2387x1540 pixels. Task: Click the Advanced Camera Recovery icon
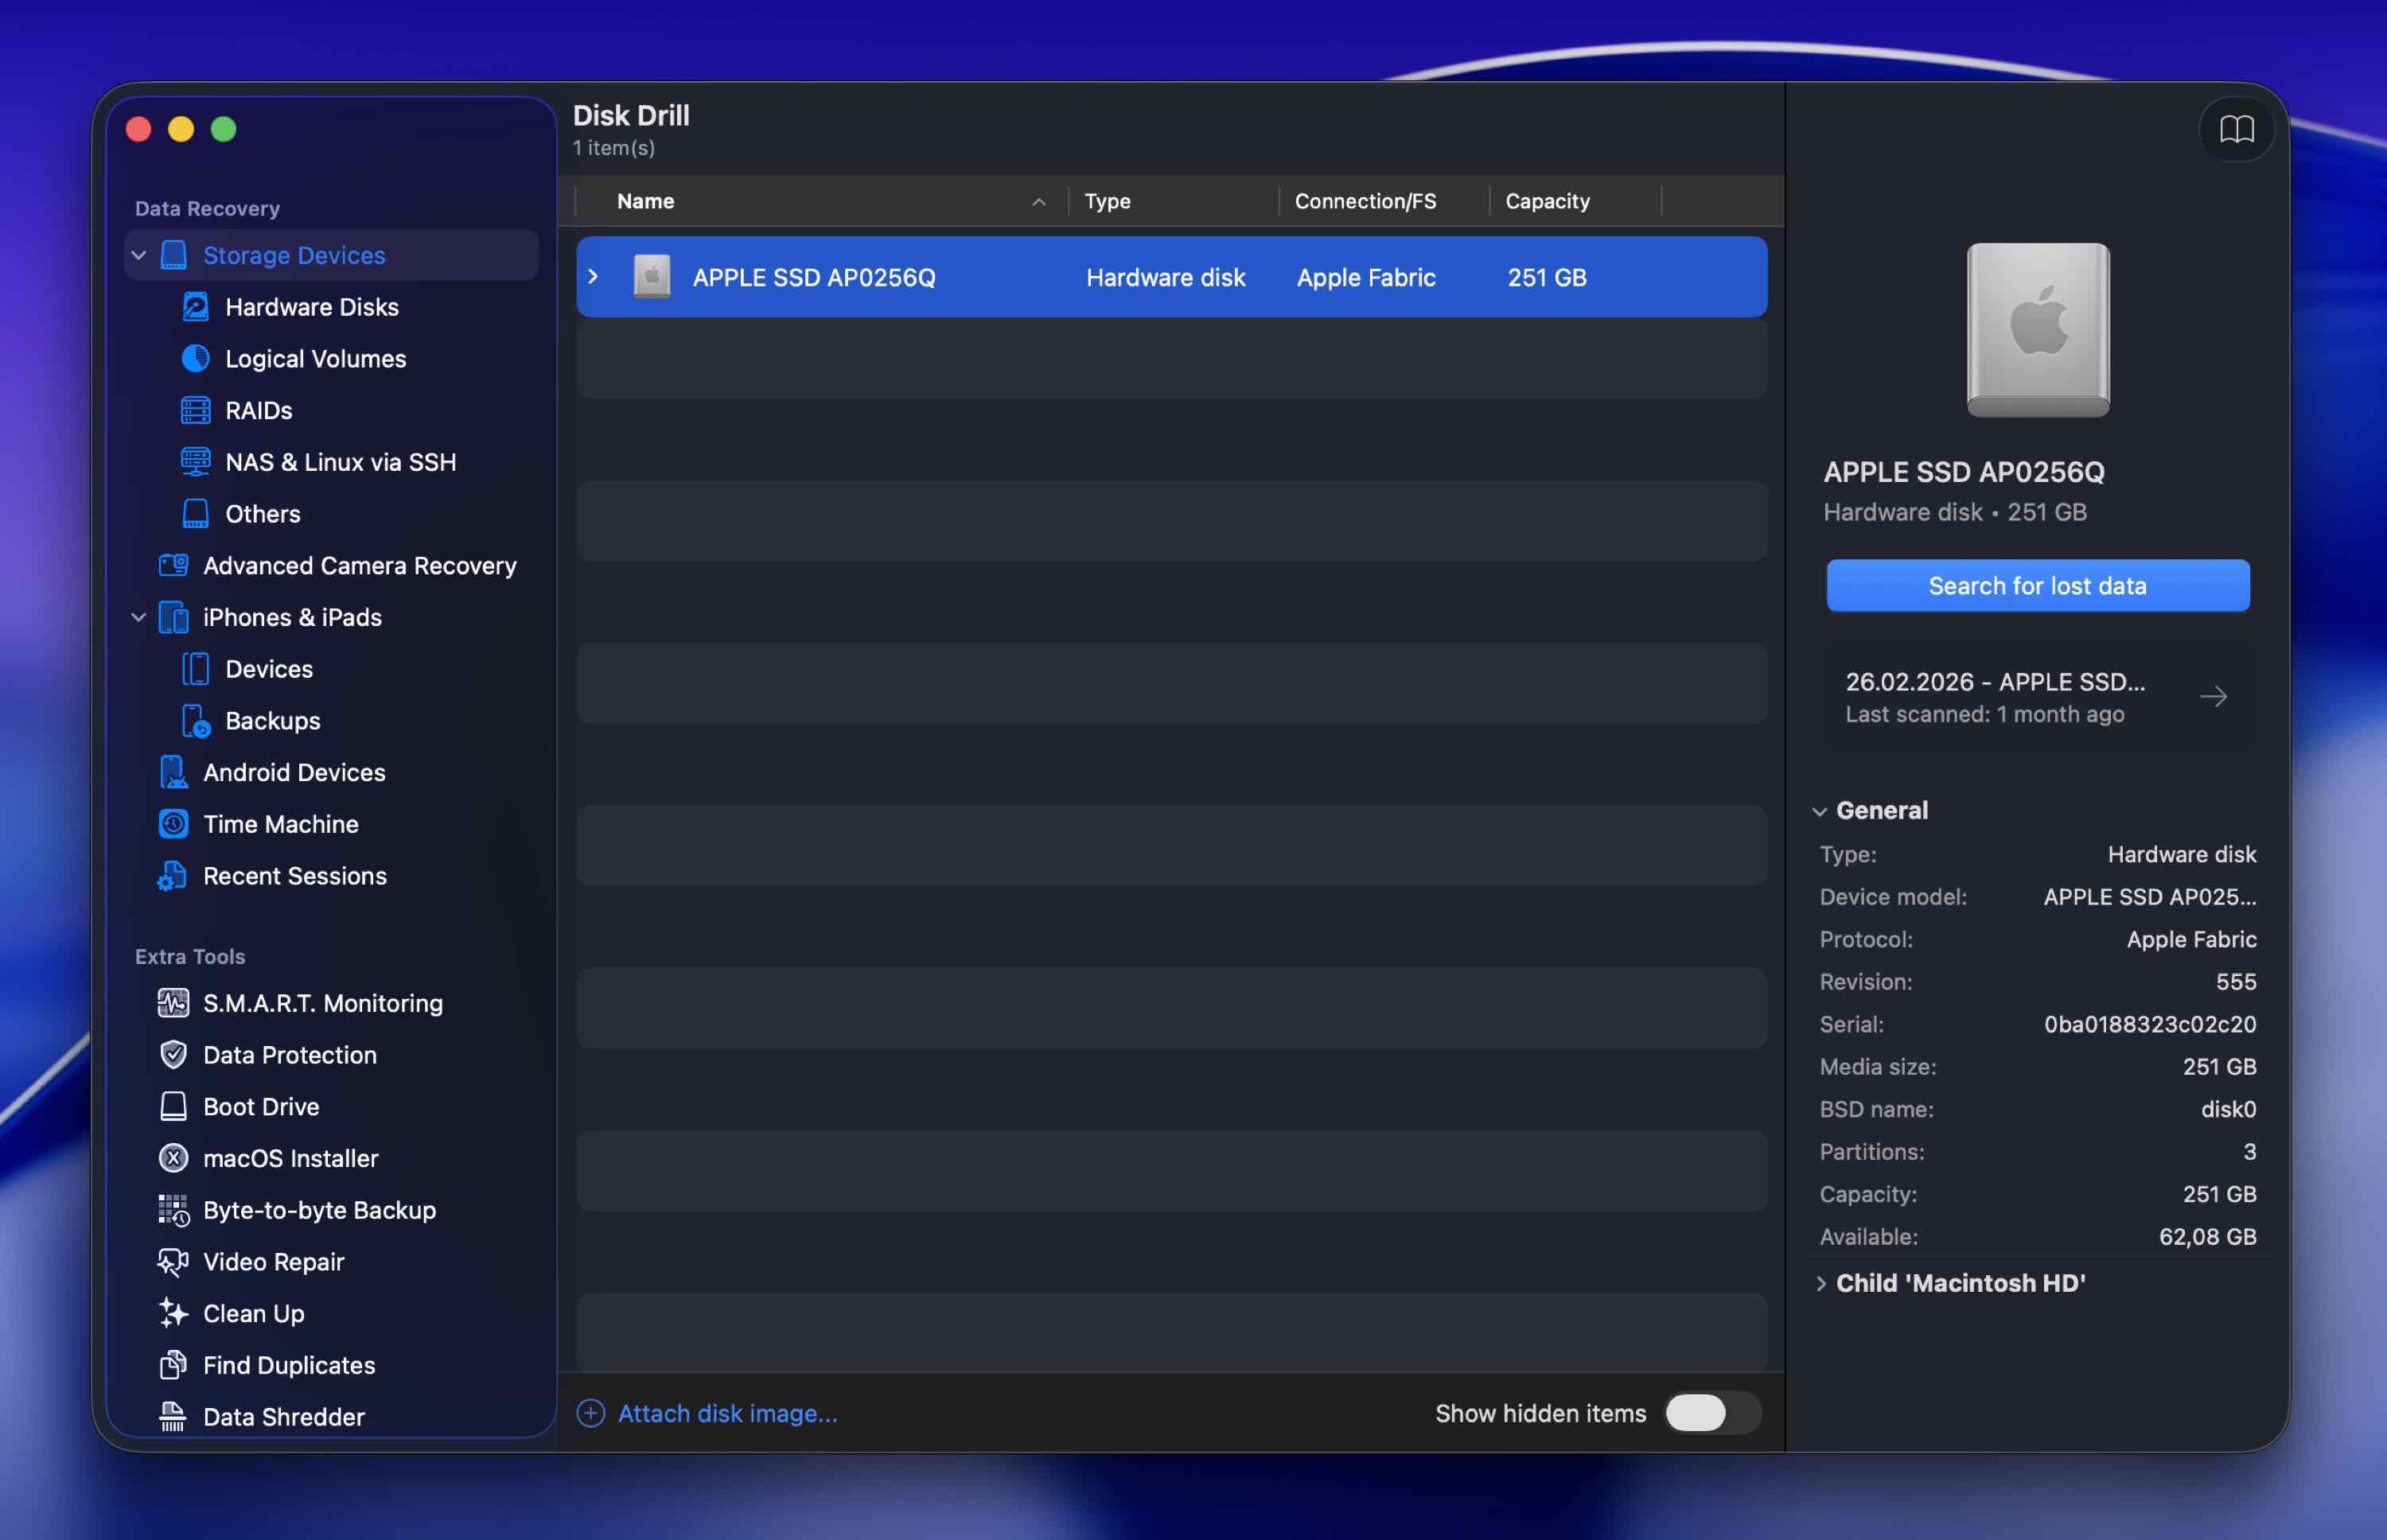173,565
